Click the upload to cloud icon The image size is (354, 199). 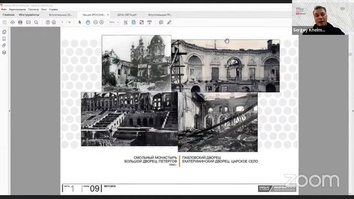(x=12, y=22)
